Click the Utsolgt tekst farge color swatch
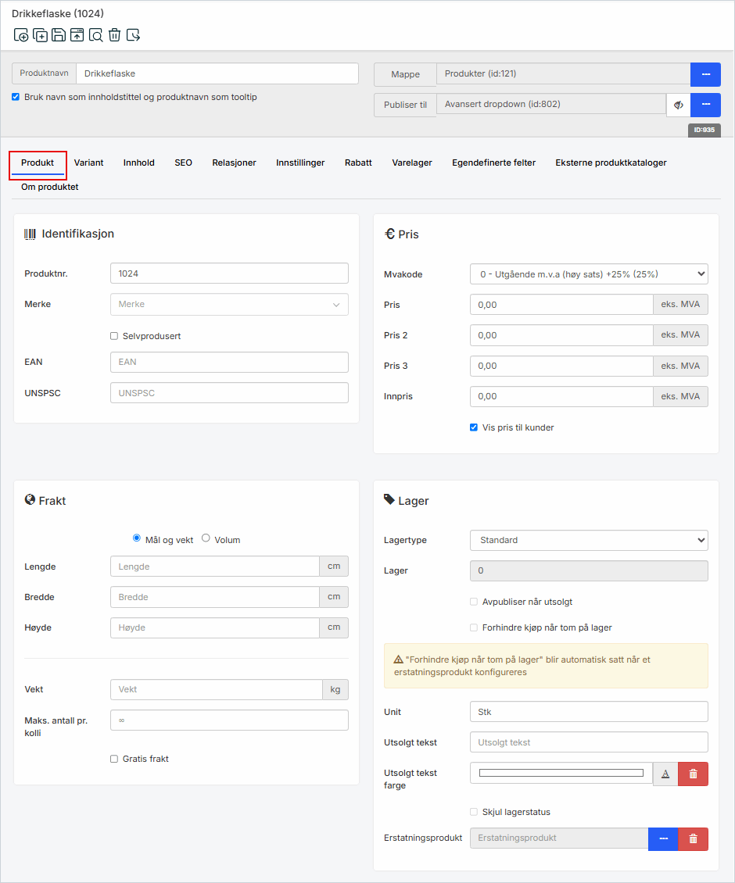The width and height of the screenshot is (735, 883). point(561,773)
